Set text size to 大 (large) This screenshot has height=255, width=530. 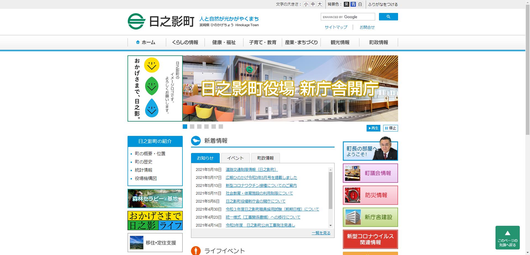pyautogui.click(x=320, y=4)
